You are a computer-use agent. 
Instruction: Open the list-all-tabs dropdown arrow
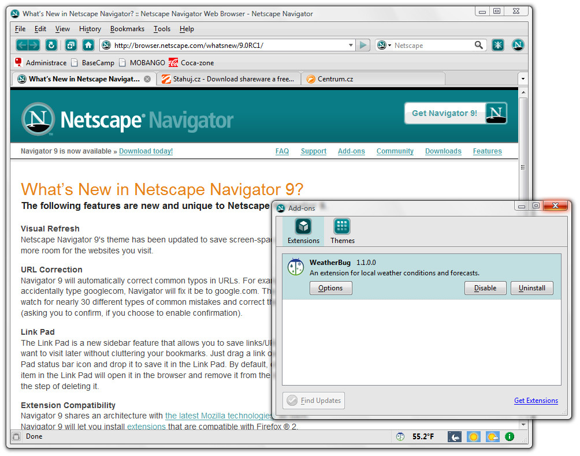pos(523,79)
